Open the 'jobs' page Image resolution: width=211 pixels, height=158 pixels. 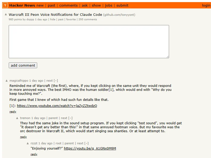109,5
